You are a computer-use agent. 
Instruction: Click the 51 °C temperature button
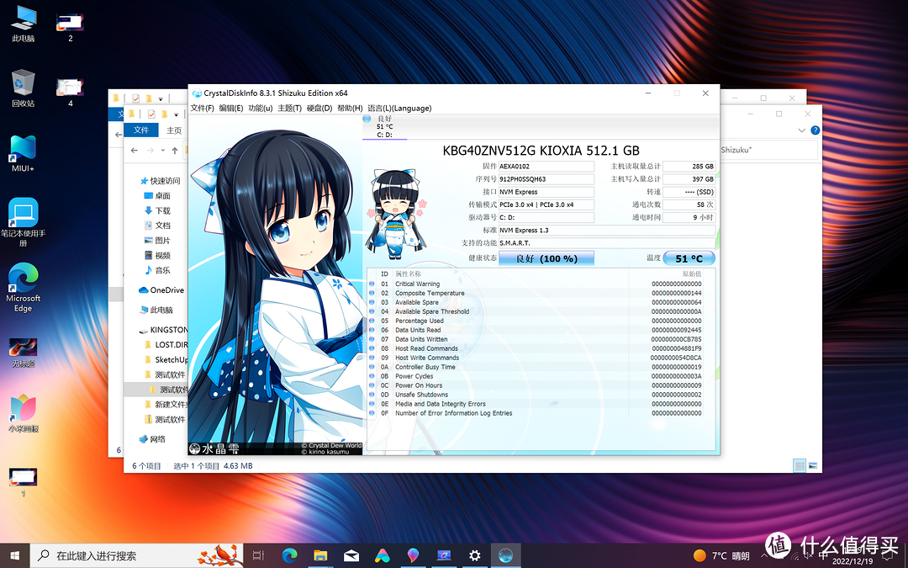(x=689, y=258)
